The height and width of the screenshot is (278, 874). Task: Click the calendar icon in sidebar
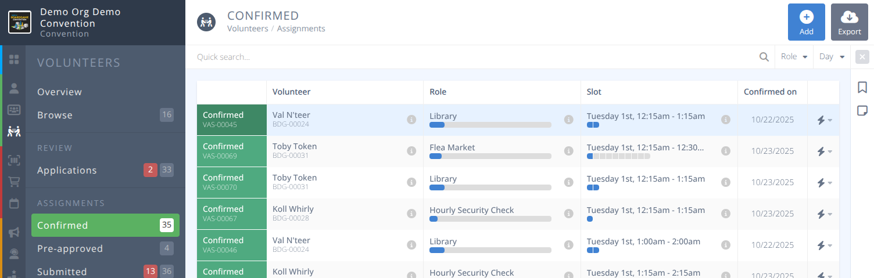pos(14,204)
